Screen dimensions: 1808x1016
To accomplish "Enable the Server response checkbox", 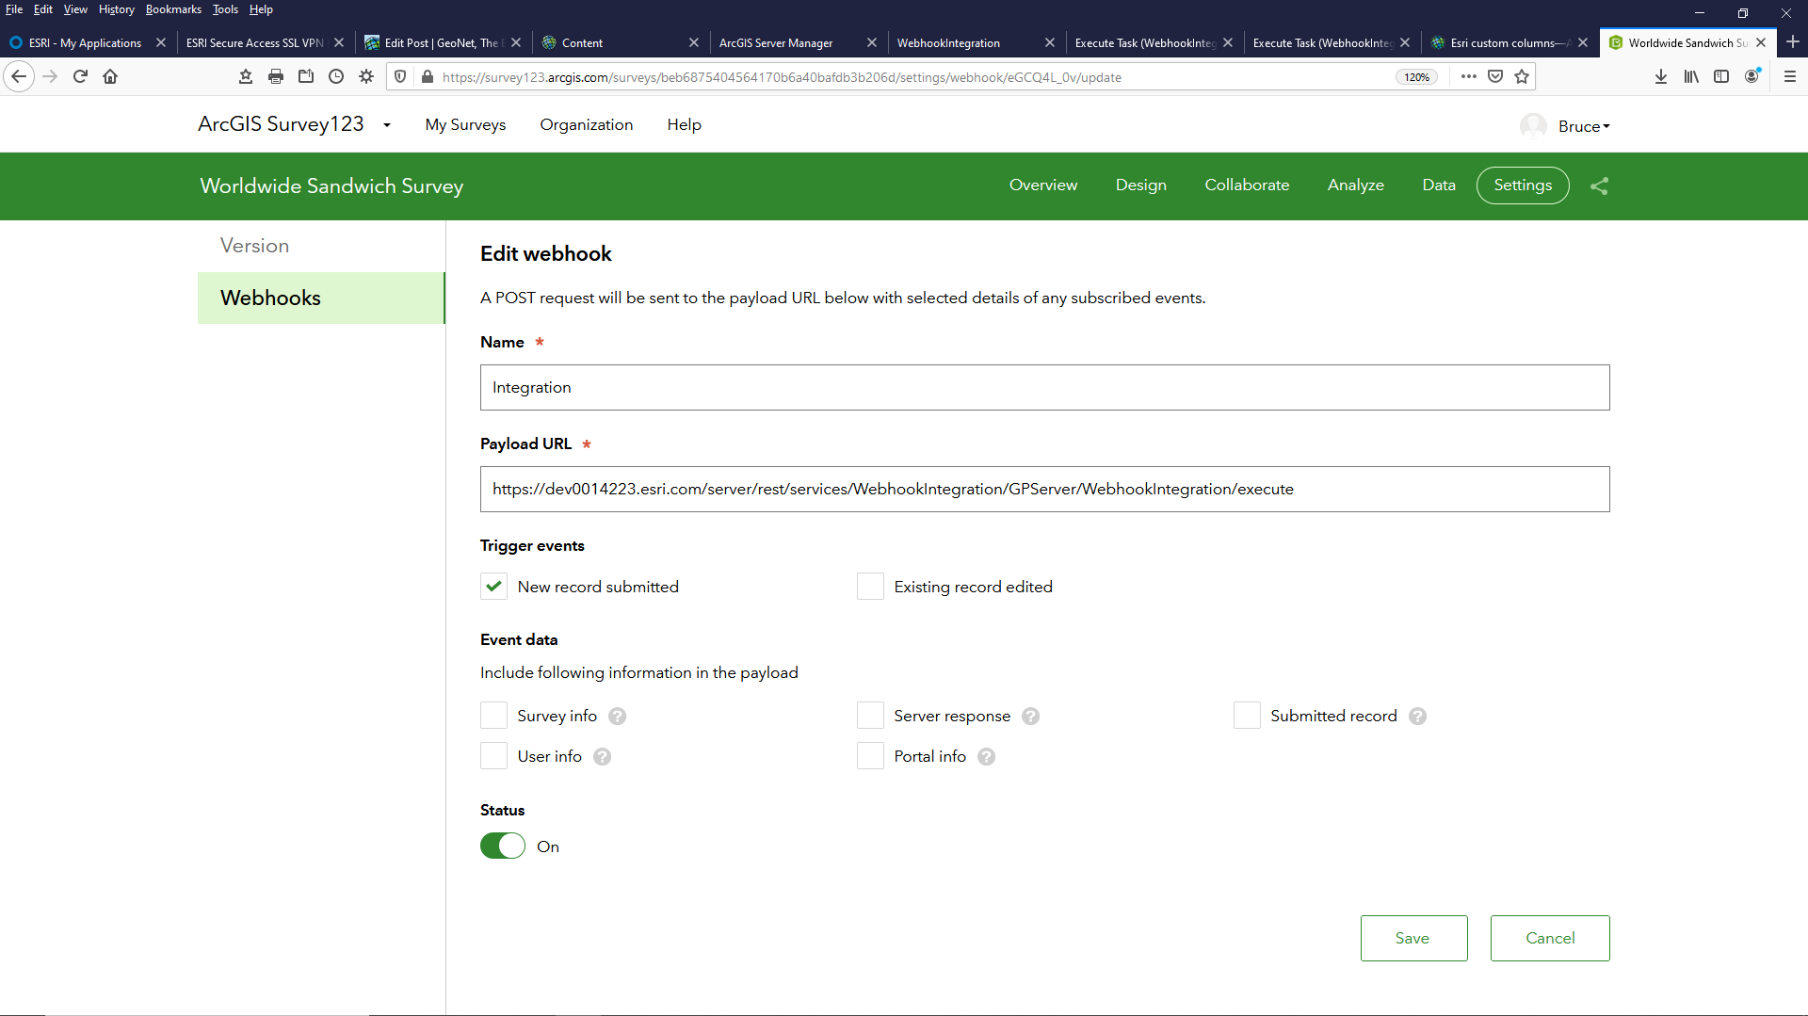I will 870,715.
